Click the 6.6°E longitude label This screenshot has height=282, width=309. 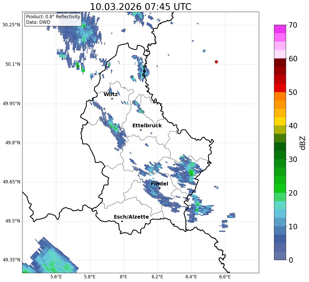tap(225, 277)
